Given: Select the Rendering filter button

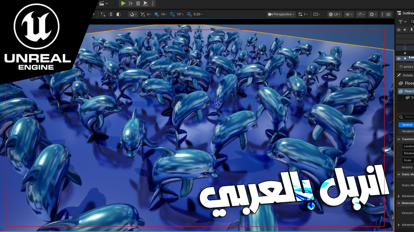Looking at the screenshot, I should 406,131.
